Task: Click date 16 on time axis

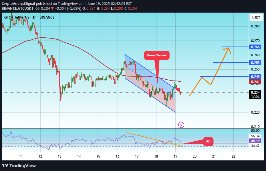Action: pos(118,156)
